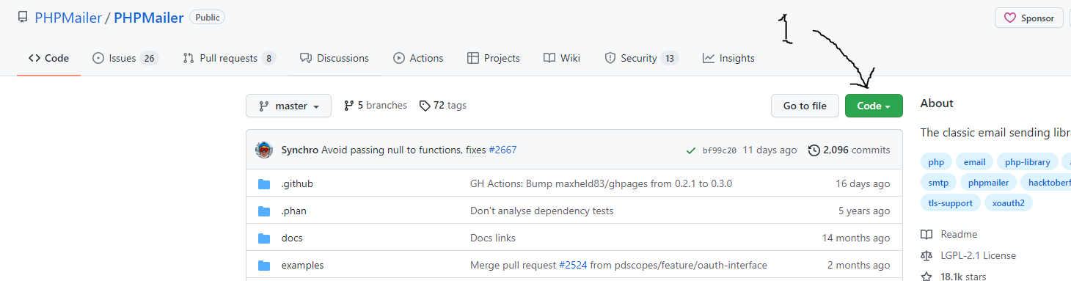Click the '2 months ago' timestamp
This screenshot has width=1071, height=281.
[859, 265]
